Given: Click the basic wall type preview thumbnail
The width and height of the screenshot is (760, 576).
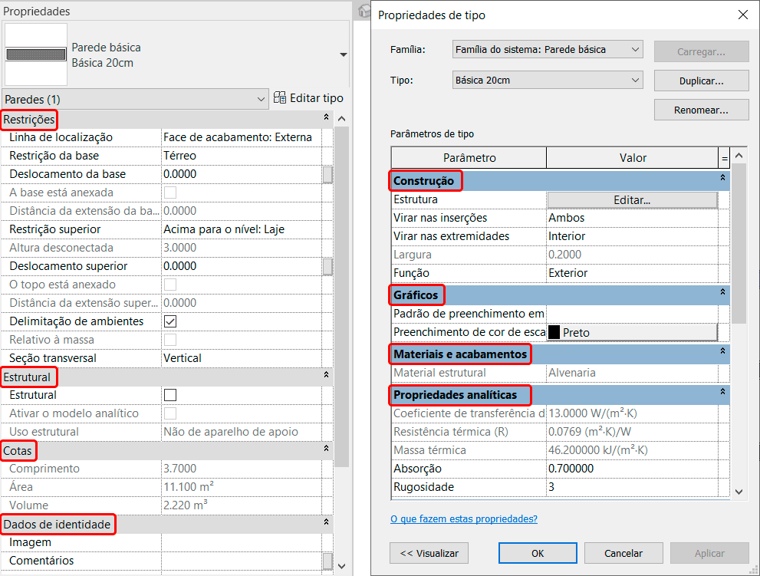Looking at the screenshot, I should click(36, 54).
